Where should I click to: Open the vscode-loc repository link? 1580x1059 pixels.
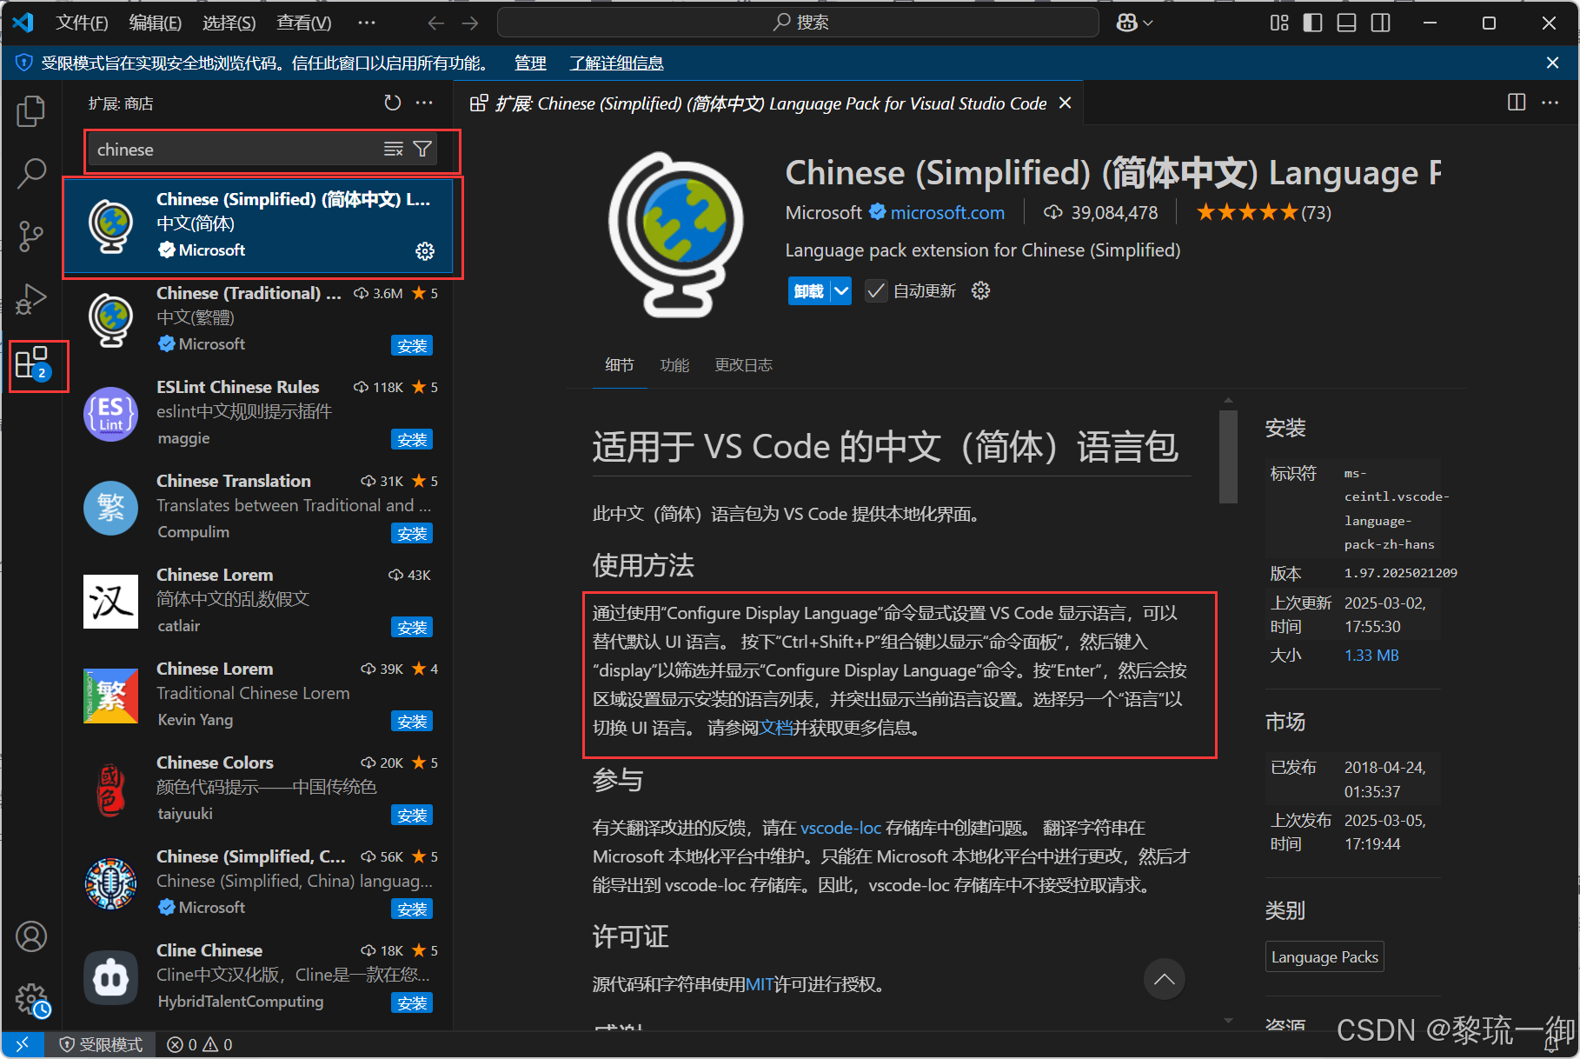[x=840, y=828]
